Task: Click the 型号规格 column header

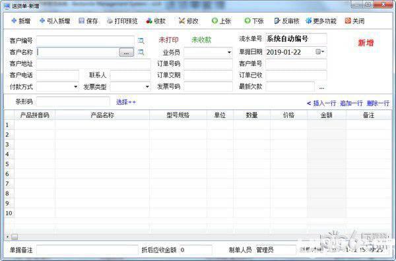Action: (178, 115)
